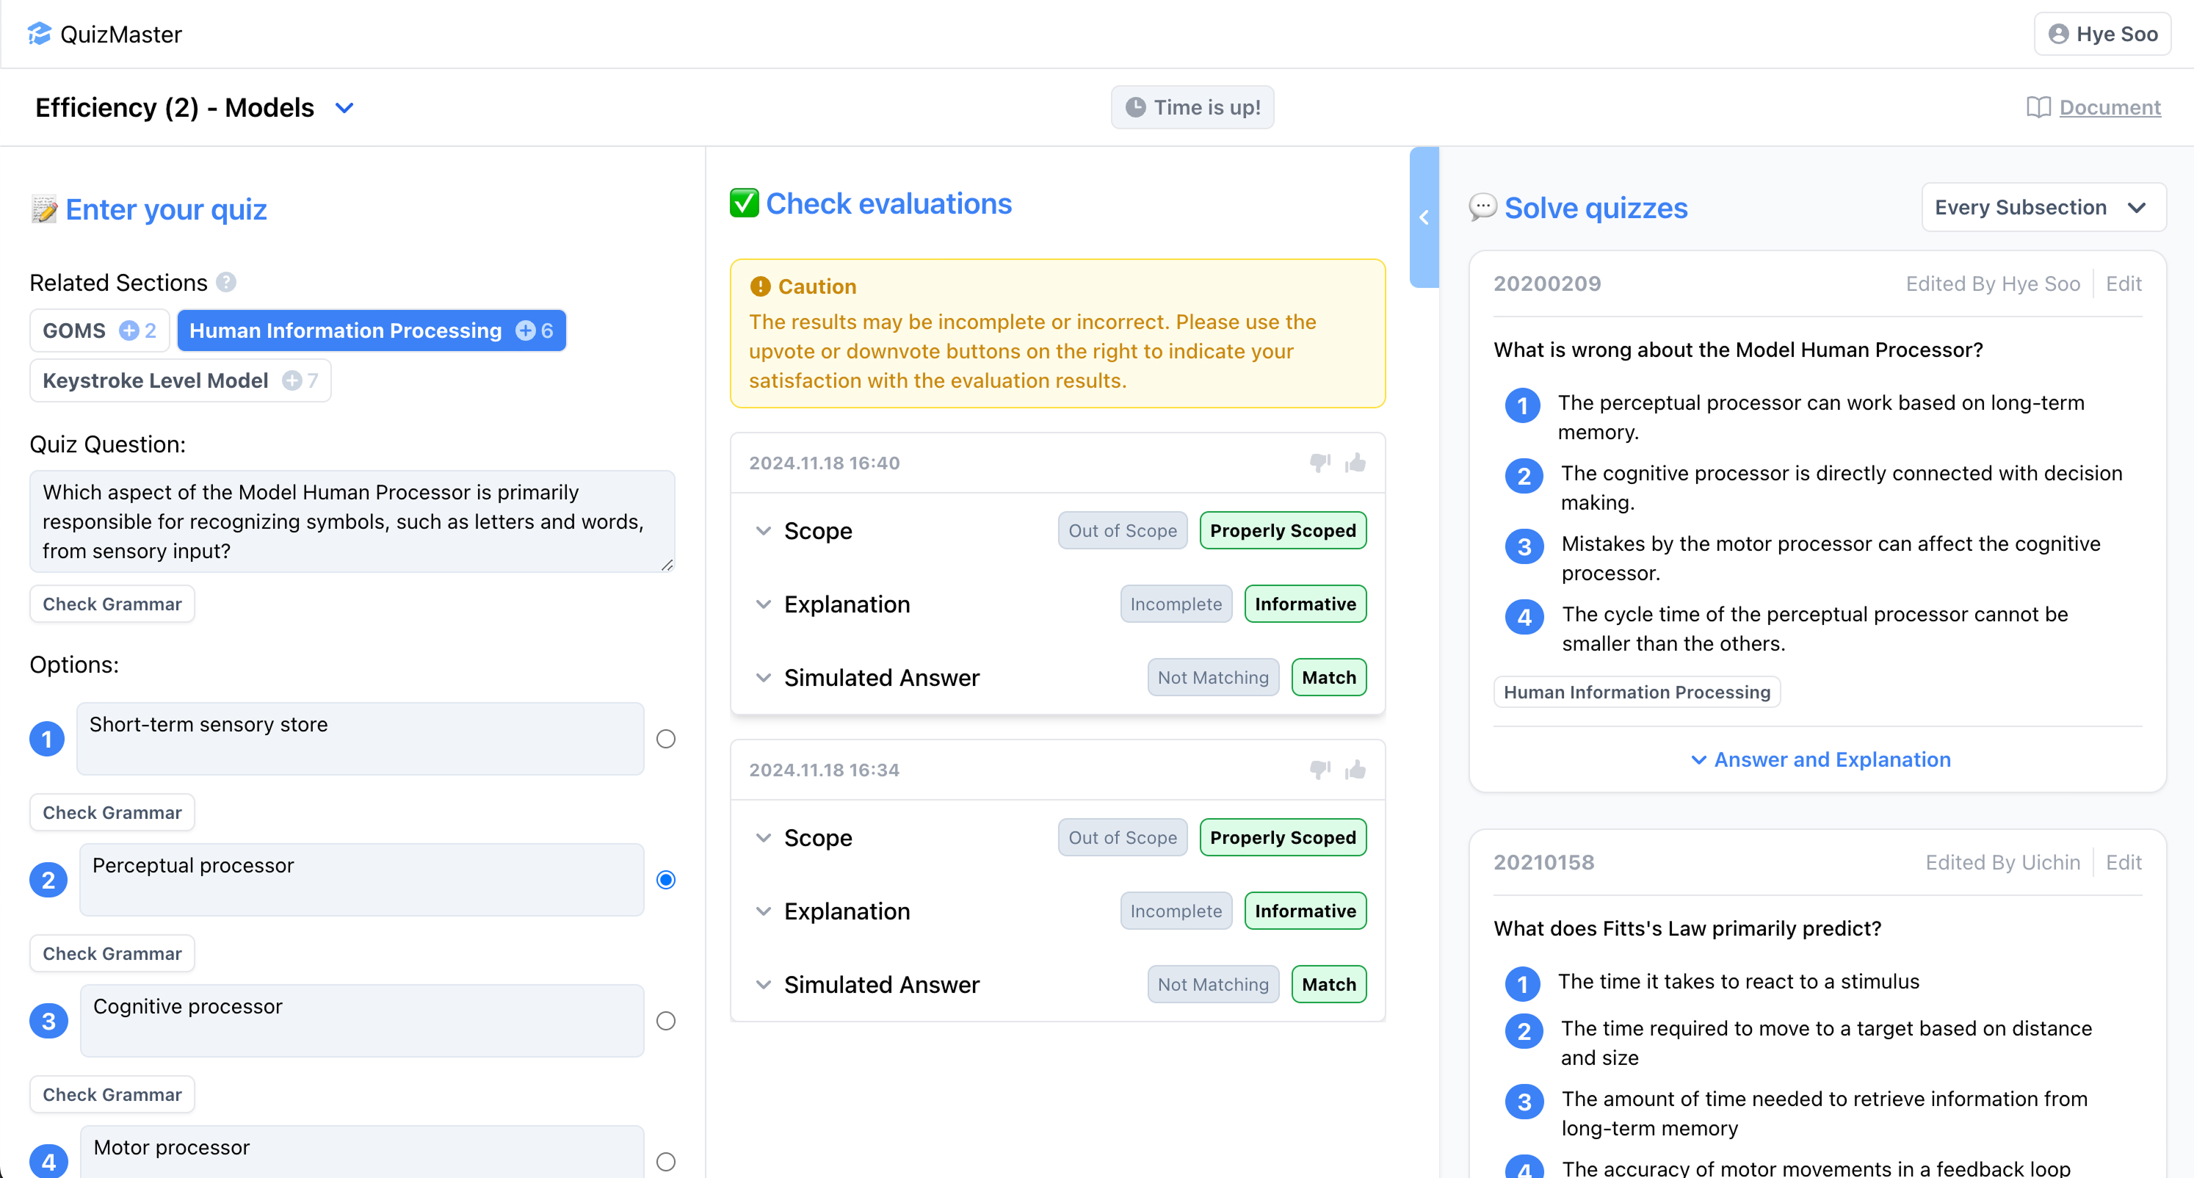The width and height of the screenshot is (2194, 1178).
Task: Select the Human Information Processing section tag
Action: pyautogui.click(x=372, y=330)
